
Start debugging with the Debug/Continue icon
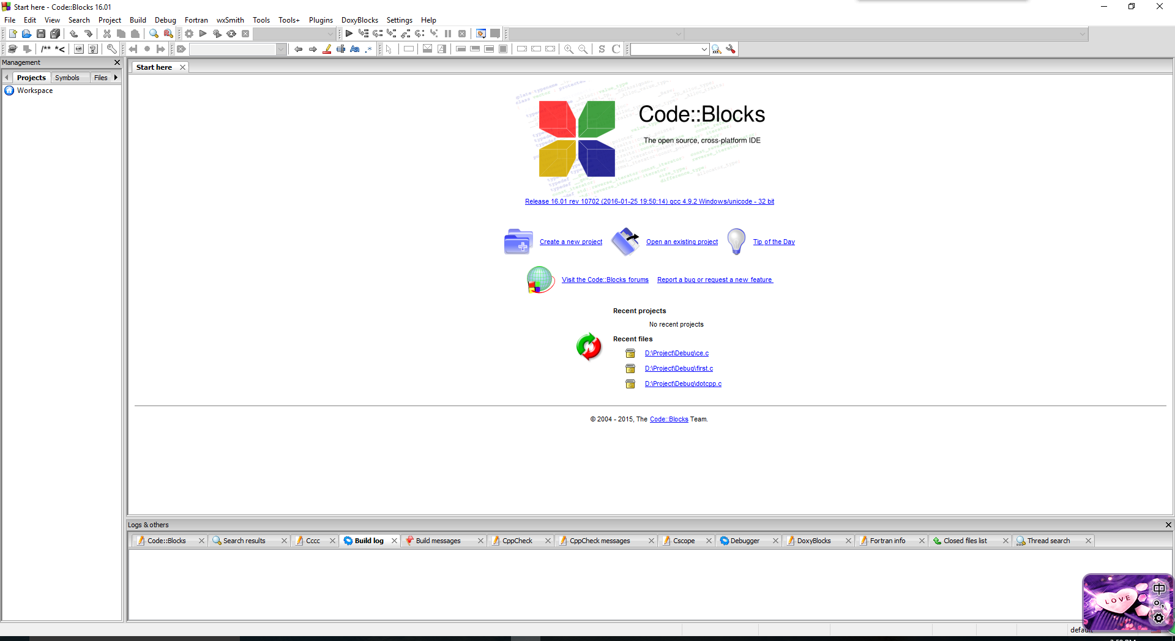(349, 34)
